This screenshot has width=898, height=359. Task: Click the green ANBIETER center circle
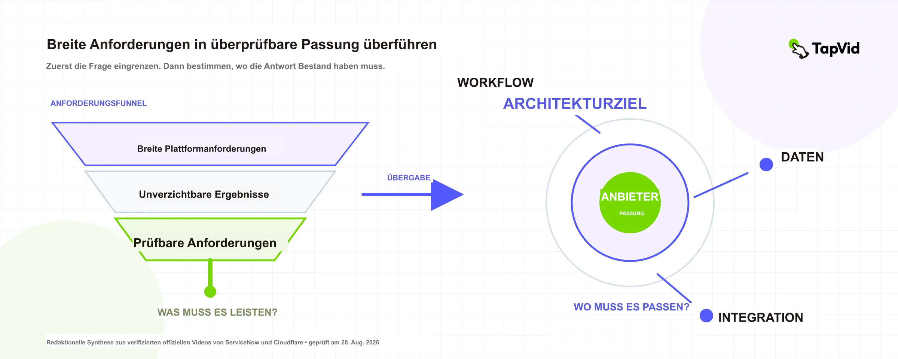(630, 203)
